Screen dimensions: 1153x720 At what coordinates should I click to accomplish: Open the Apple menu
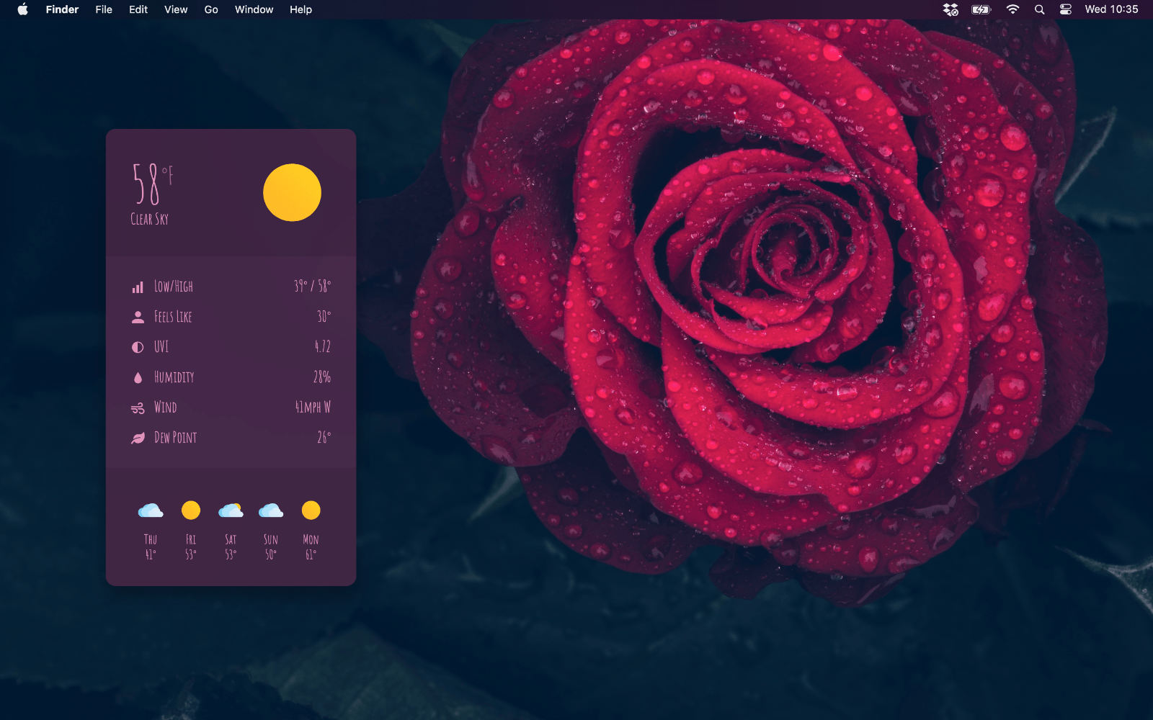coord(22,9)
